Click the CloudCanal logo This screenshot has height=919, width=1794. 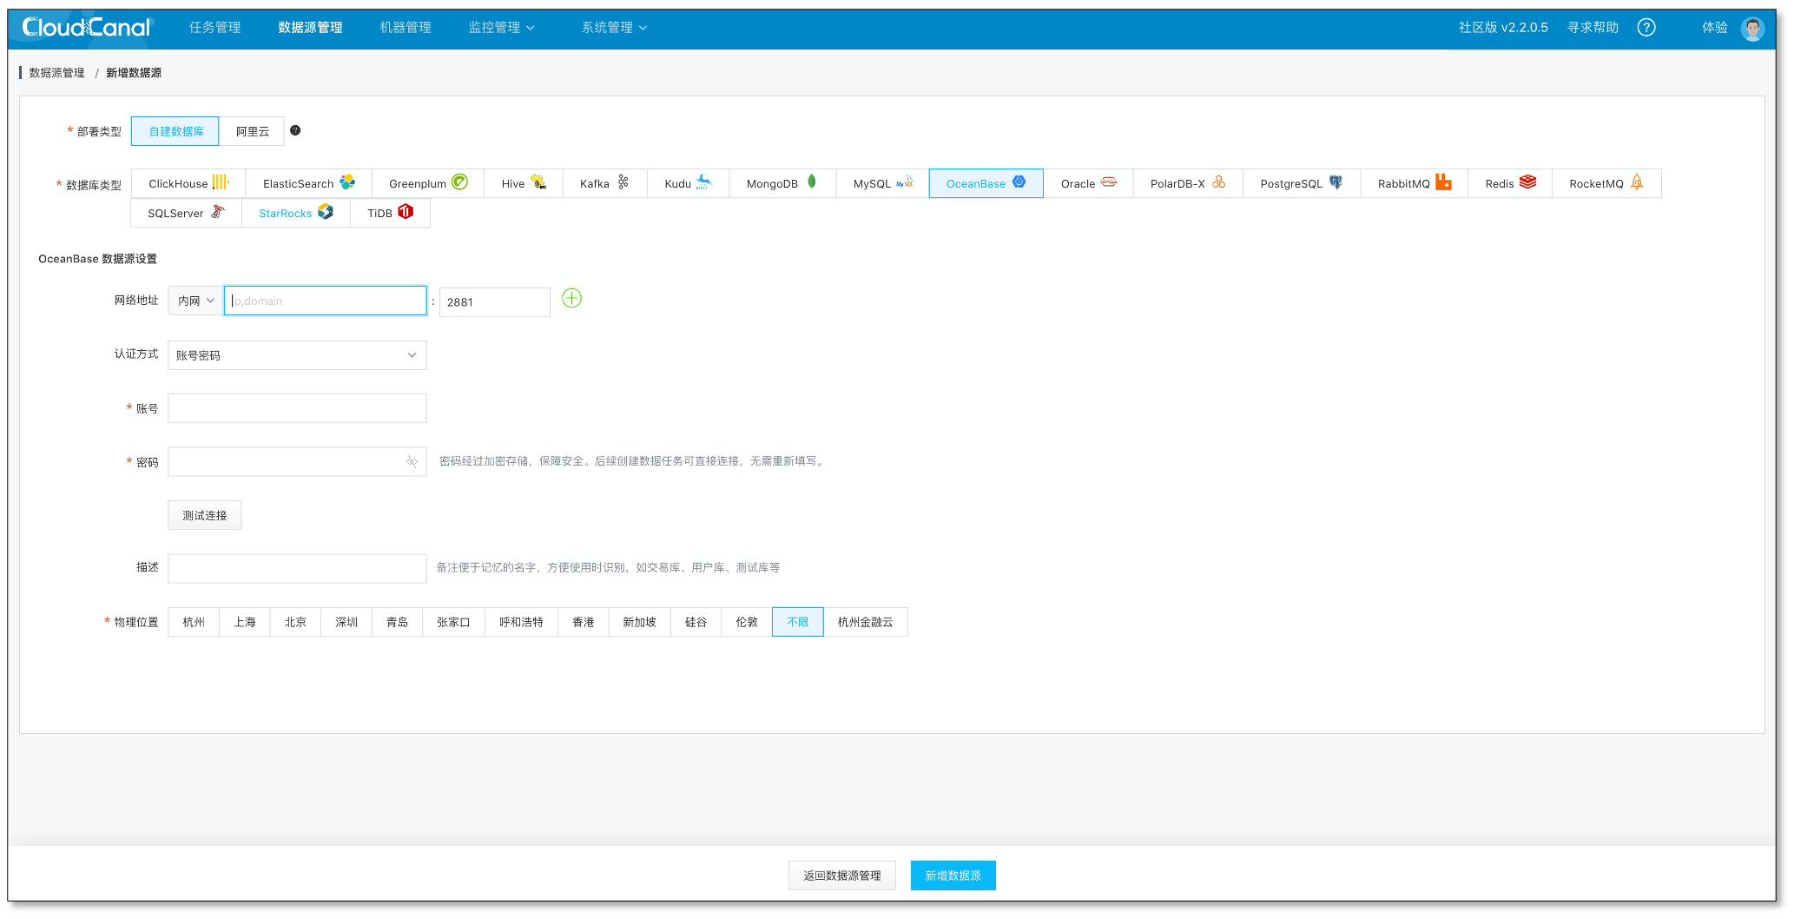87,28
